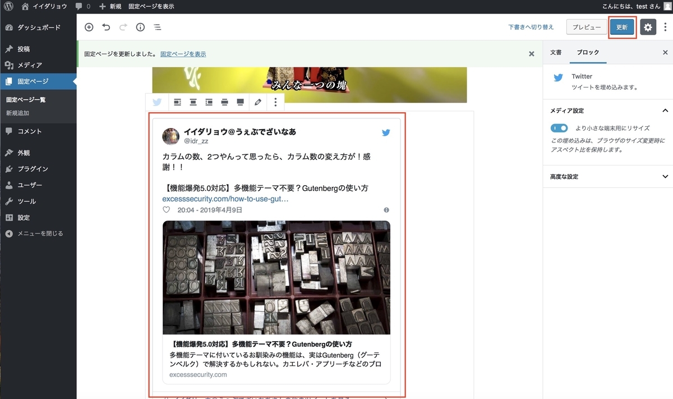Select align right icon in block toolbar

click(209, 102)
